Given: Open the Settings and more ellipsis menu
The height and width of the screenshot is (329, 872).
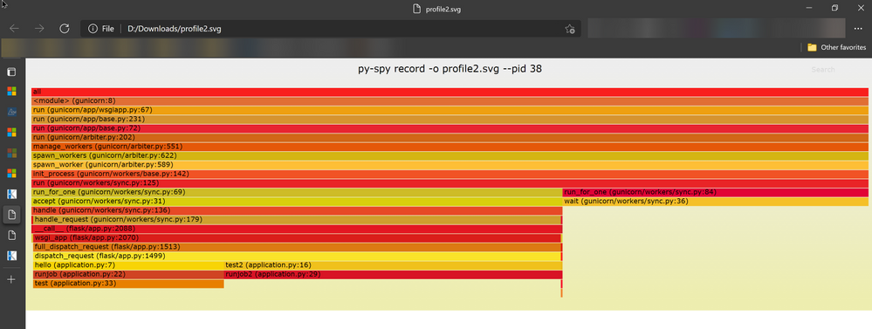Looking at the screenshot, I should point(857,29).
